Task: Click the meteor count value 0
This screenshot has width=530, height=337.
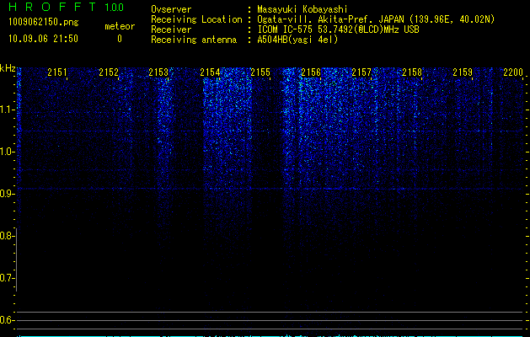Action: click(x=120, y=39)
